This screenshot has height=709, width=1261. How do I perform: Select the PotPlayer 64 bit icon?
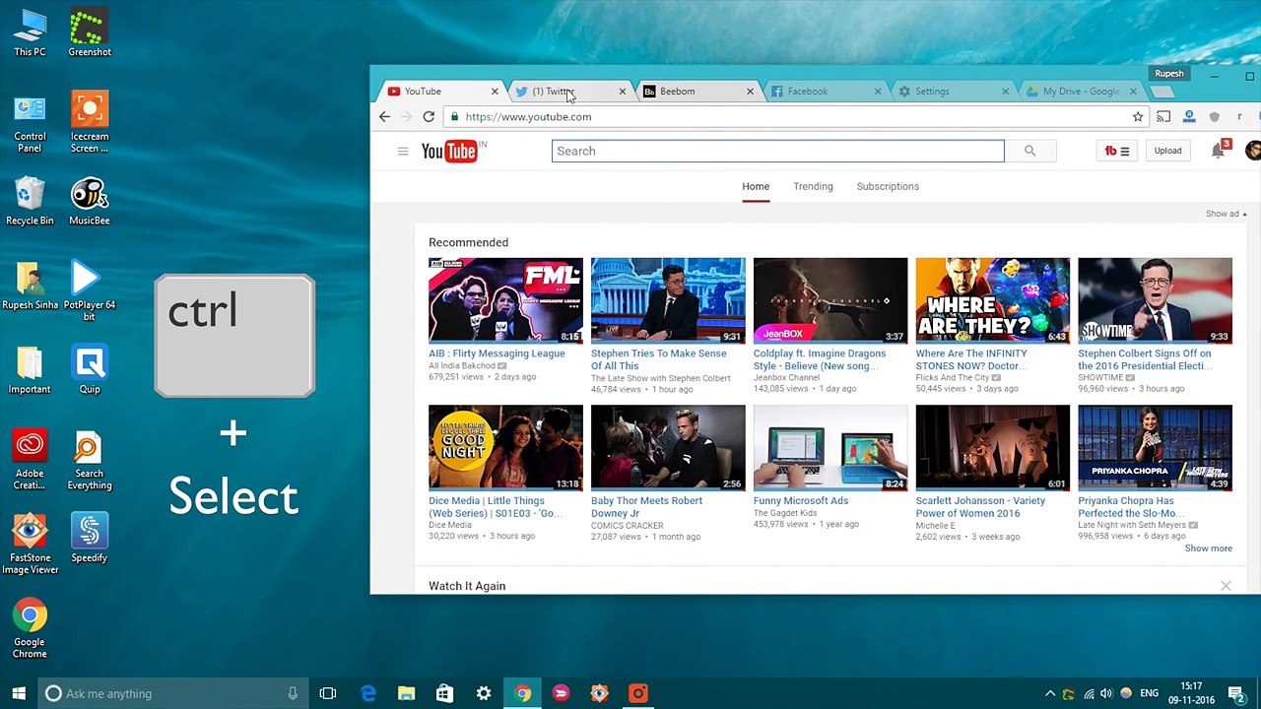pyautogui.click(x=90, y=291)
